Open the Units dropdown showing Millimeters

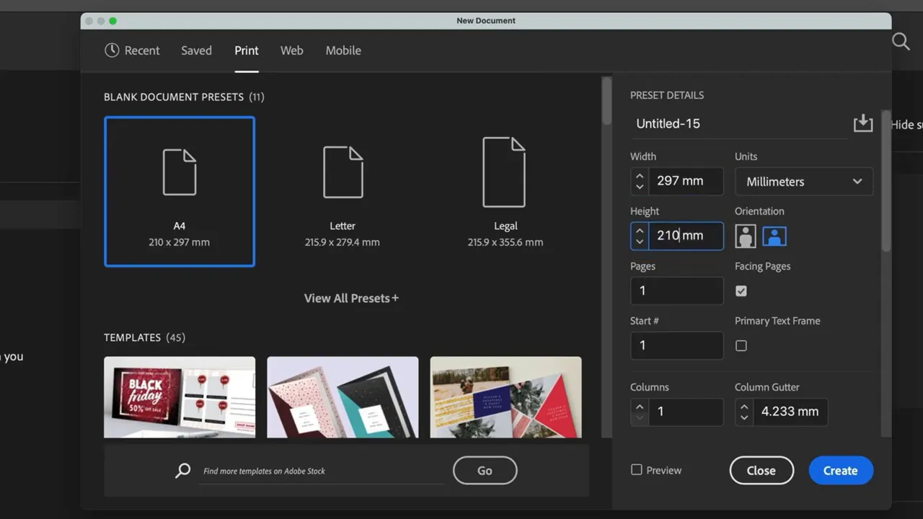(x=803, y=181)
